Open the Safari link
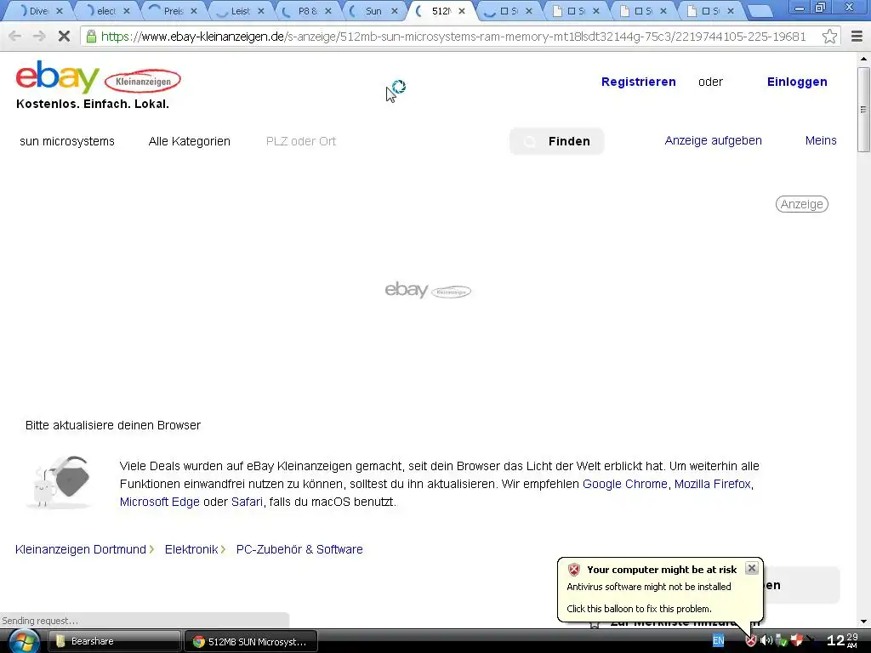The image size is (871, 653). point(247,502)
